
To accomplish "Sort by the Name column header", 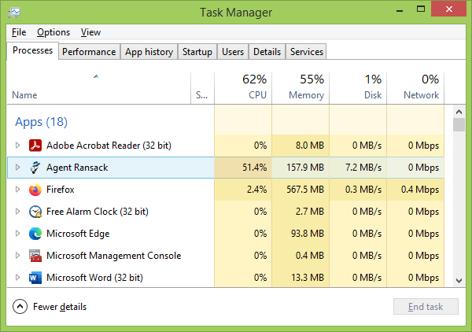I will (x=99, y=88).
